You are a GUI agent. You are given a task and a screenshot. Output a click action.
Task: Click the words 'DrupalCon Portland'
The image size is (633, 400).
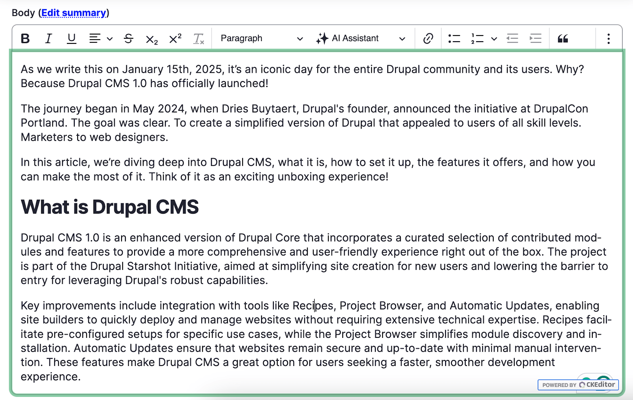pos(305,116)
